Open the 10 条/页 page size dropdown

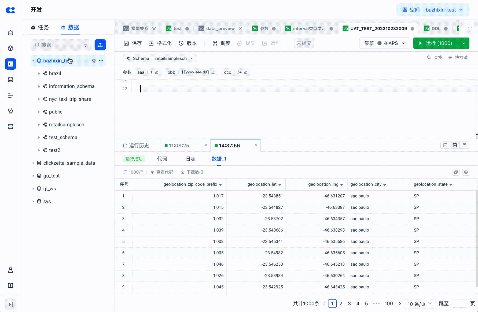420,304
